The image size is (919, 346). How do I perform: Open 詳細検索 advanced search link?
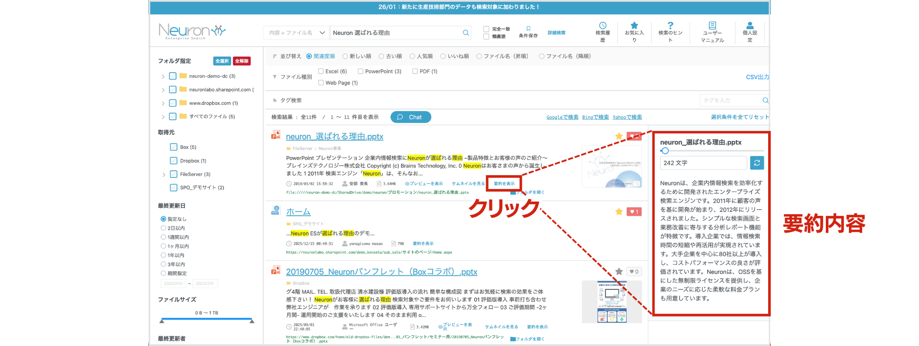[557, 33]
